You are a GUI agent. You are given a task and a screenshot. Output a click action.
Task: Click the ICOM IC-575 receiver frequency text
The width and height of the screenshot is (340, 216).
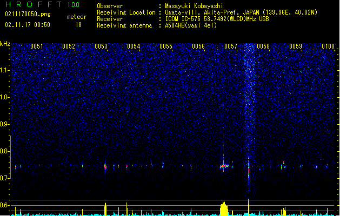217,19
